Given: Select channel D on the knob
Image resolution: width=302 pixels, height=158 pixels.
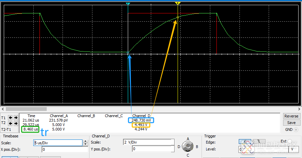Looking at the screenshot, I should tap(179, 147).
